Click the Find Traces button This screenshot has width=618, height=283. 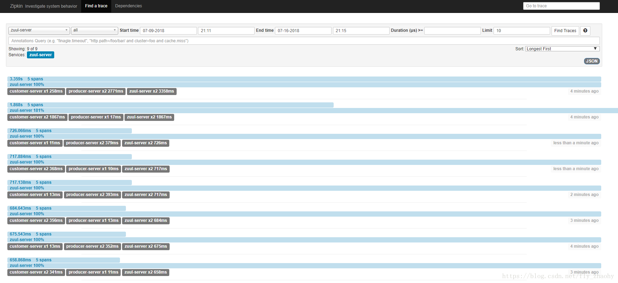coord(565,31)
